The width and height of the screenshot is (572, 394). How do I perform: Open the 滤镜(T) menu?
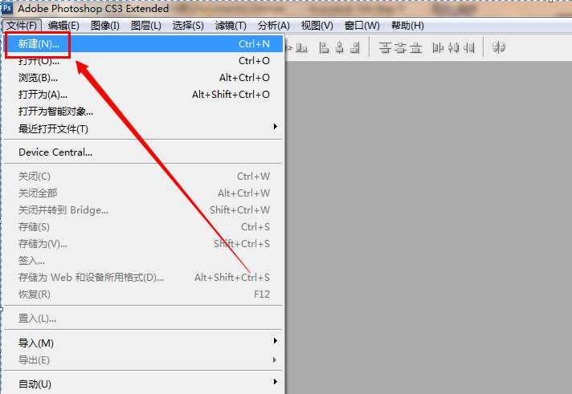pyautogui.click(x=231, y=26)
